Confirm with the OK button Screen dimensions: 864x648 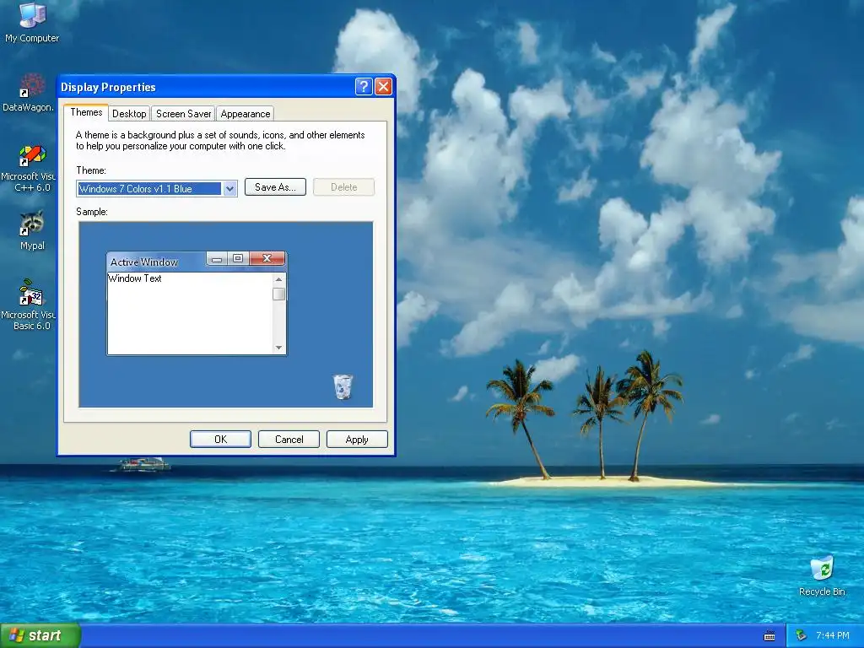click(220, 439)
